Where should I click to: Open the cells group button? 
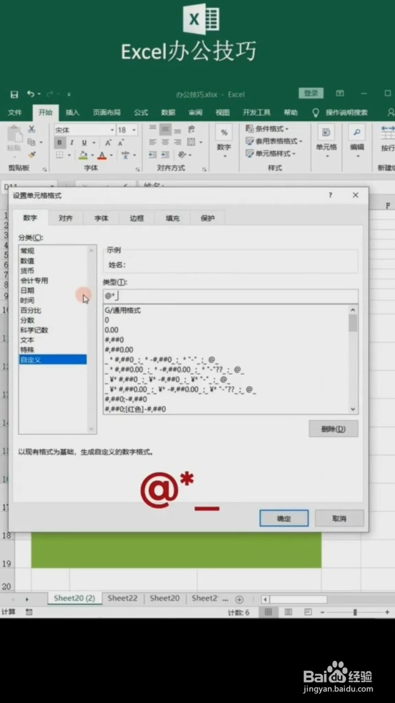326,141
